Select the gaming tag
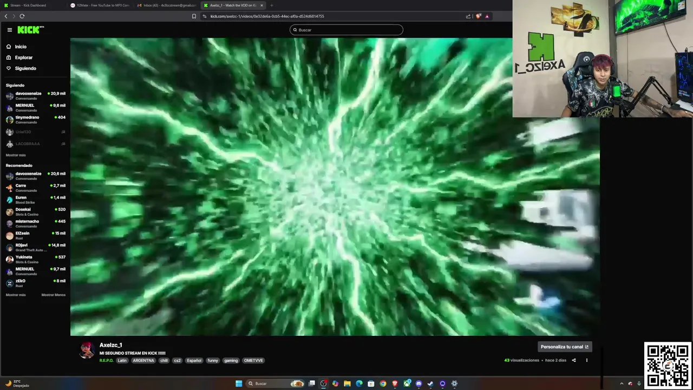Image resolution: width=693 pixels, height=390 pixels. tap(231, 360)
